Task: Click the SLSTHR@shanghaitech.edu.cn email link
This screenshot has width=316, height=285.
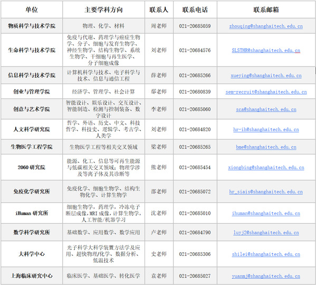Action: 266,50
